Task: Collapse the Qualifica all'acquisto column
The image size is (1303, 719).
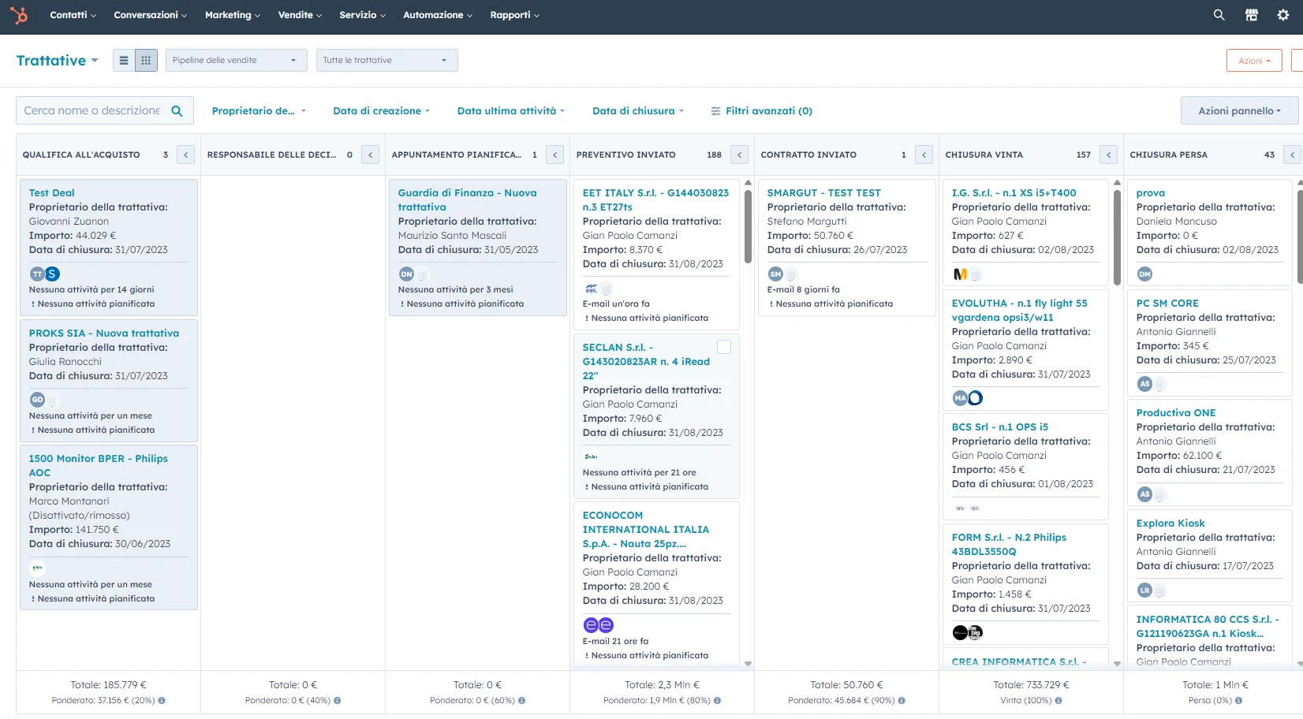Action: click(x=186, y=155)
